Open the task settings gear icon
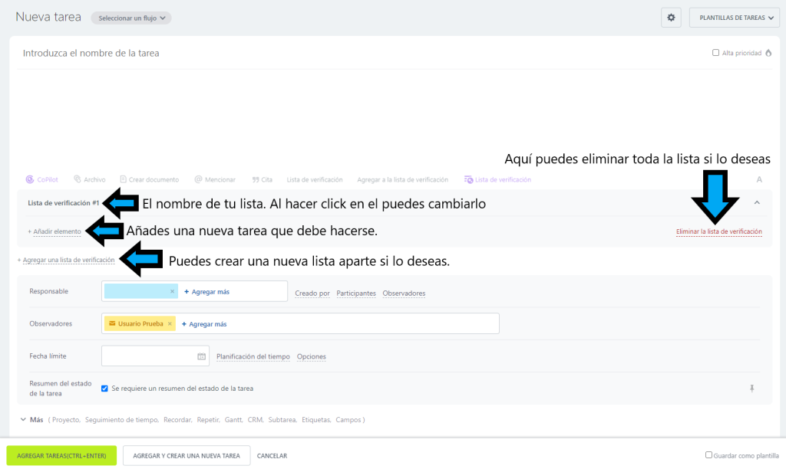 (x=671, y=18)
